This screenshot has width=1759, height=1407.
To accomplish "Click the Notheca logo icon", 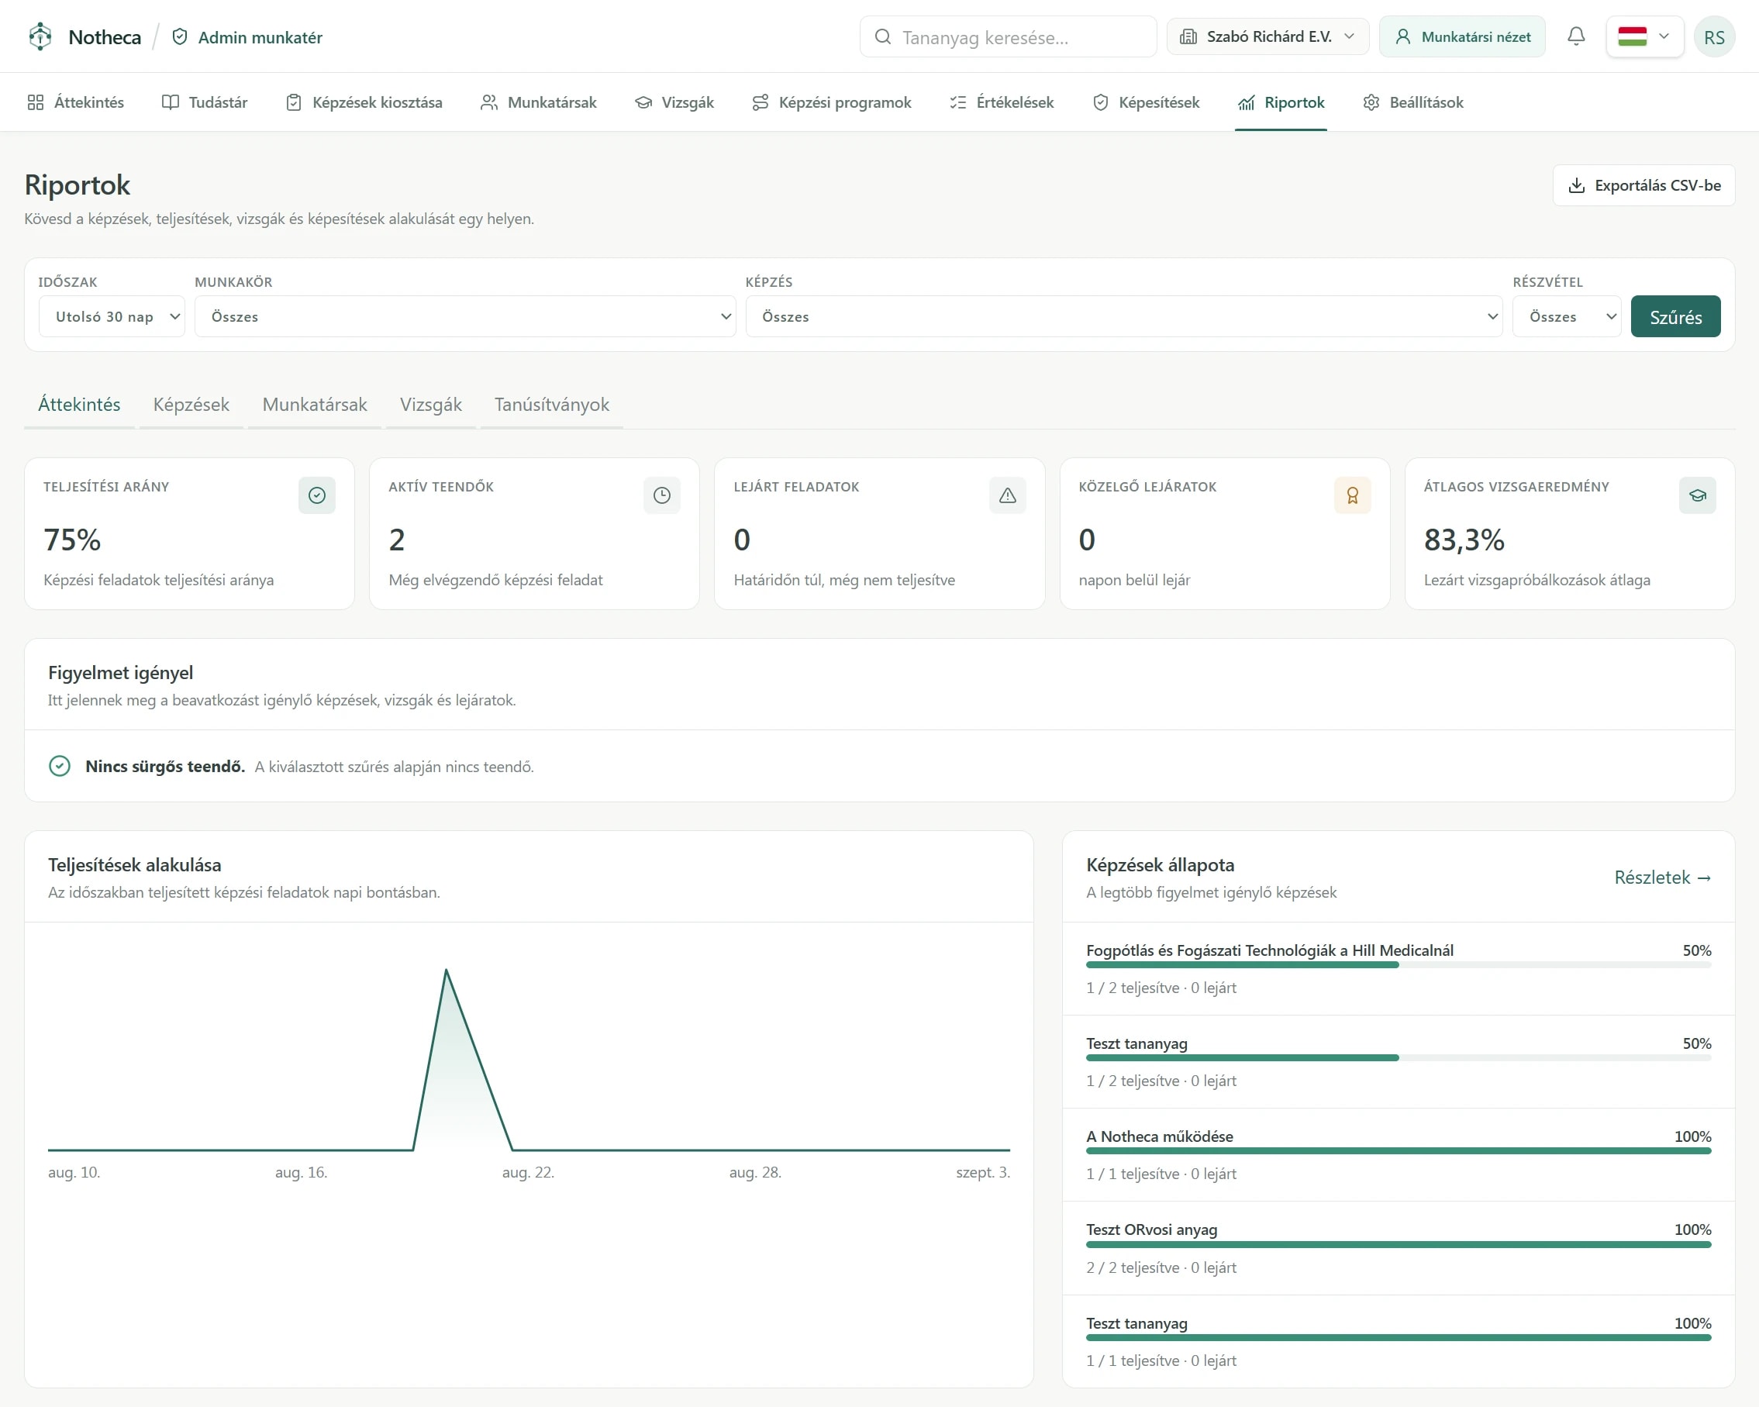I will 40,36.
